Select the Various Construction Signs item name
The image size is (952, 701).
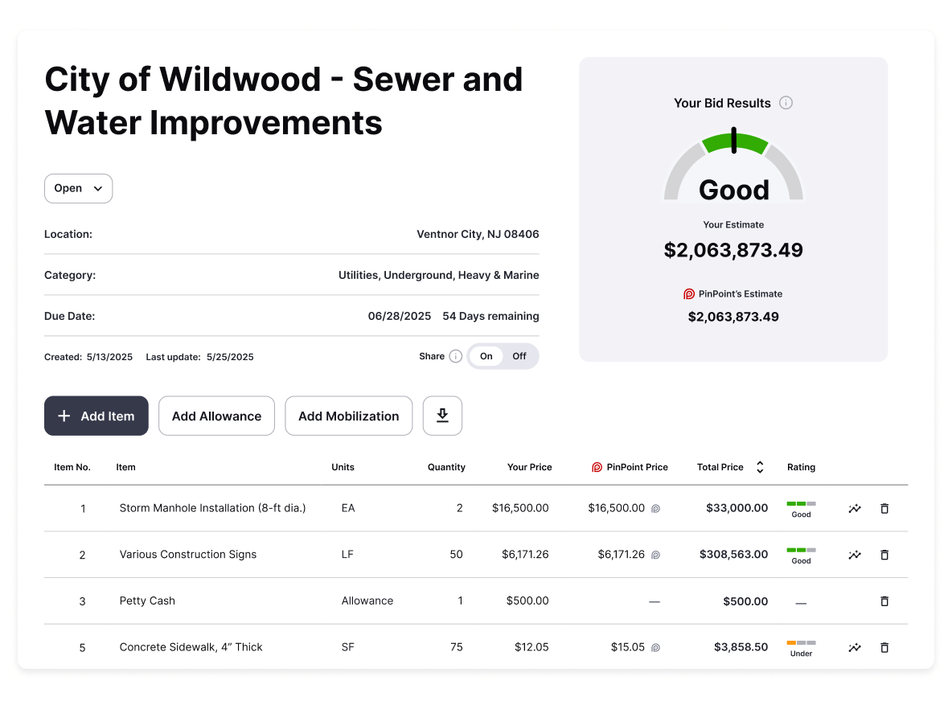(188, 555)
